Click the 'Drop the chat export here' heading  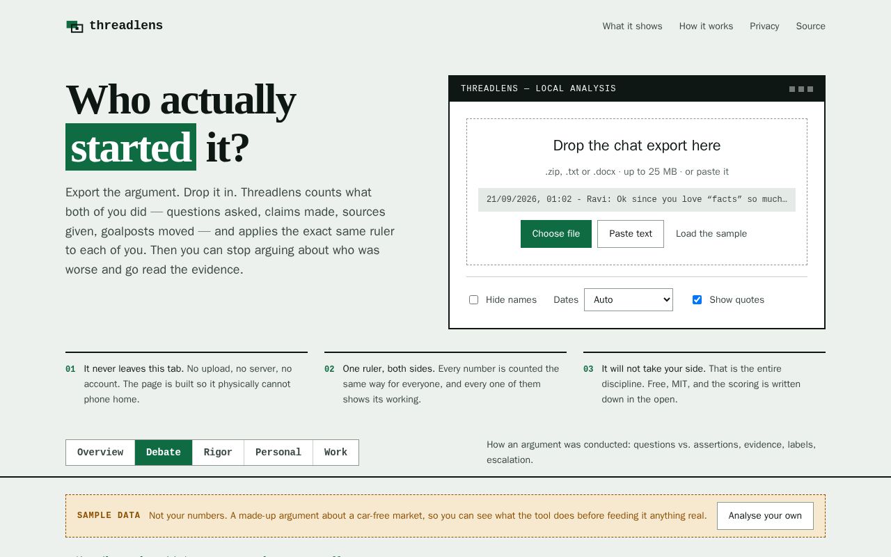[637, 146]
